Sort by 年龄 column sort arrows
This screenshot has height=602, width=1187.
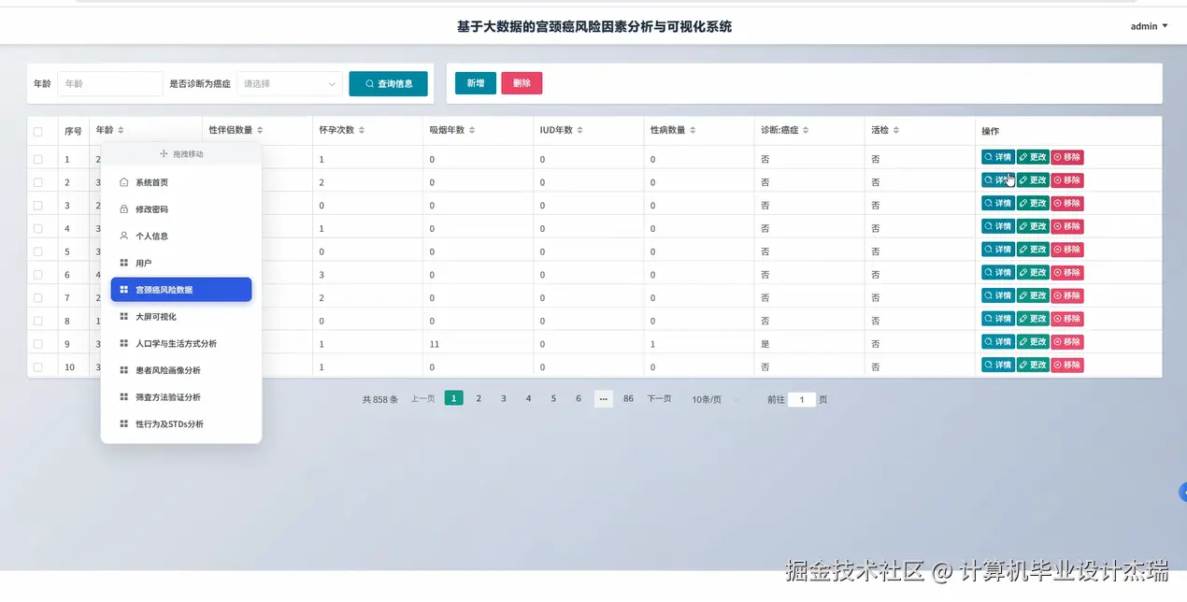coord(121,131)
